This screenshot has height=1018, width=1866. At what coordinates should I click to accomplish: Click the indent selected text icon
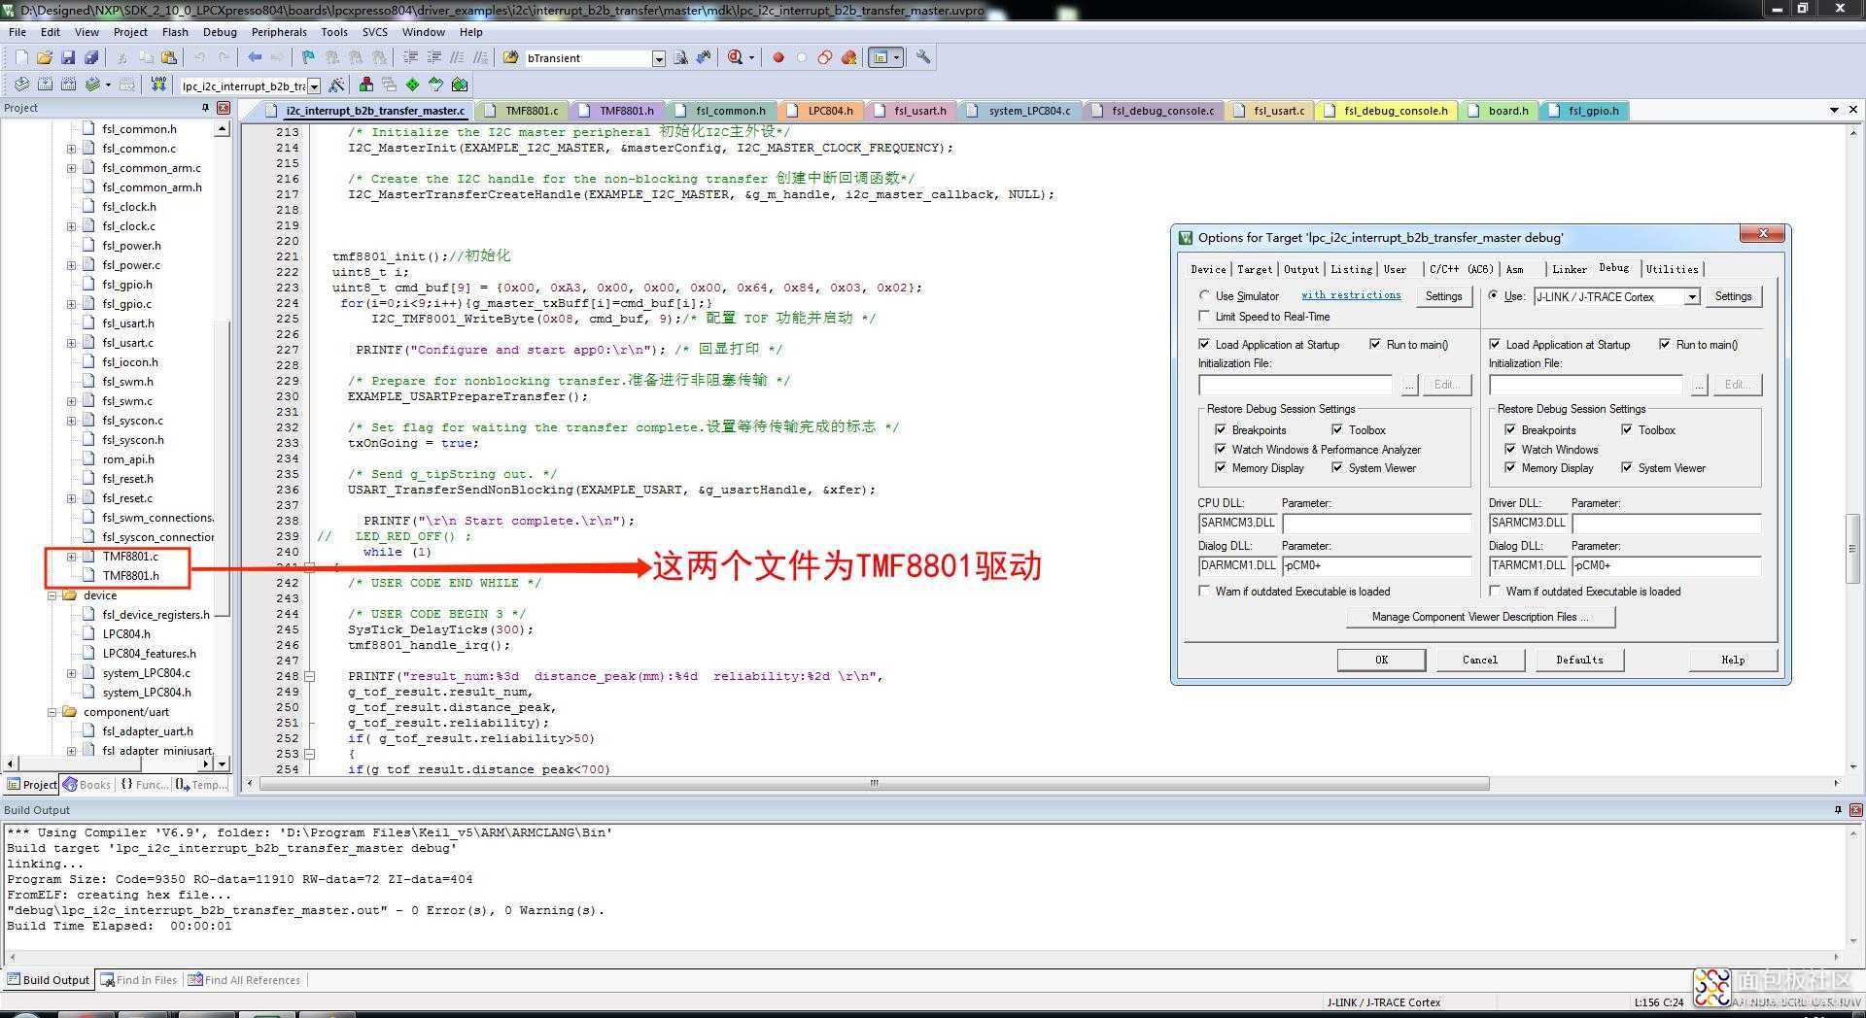coord(410,58)
